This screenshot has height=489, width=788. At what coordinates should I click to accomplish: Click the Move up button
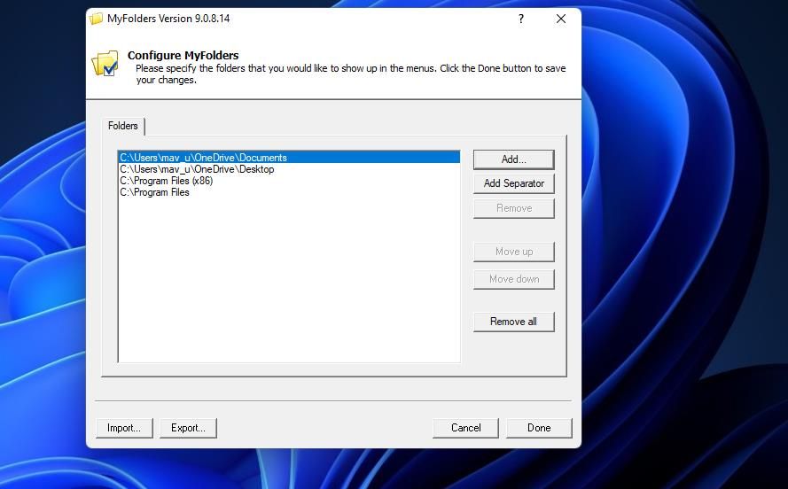click(x=513, y=252)
